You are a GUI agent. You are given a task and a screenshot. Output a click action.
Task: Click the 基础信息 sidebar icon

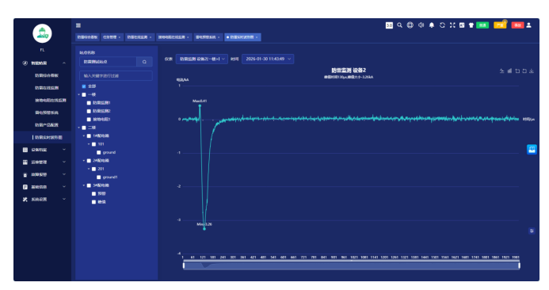25,187
